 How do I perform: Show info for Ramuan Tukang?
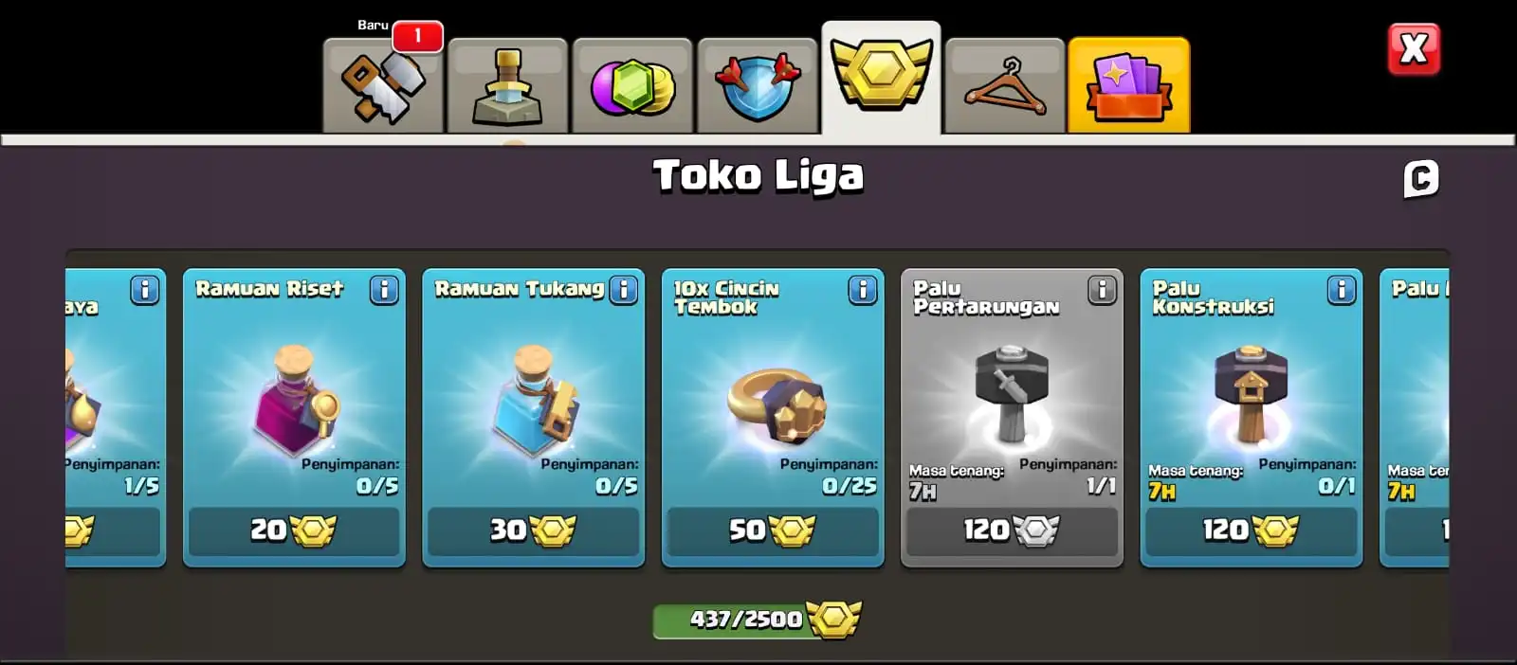click(623, 290)
